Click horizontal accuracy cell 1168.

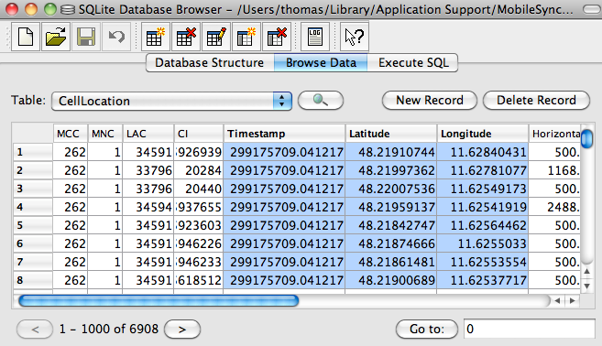(554, 170)
